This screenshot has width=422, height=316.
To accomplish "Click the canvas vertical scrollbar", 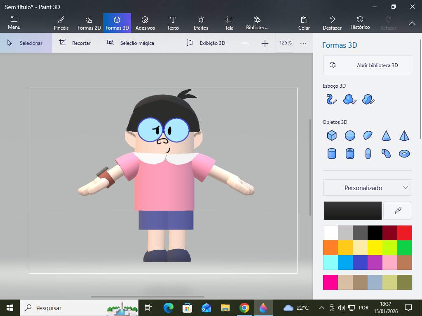I will 310,167.
